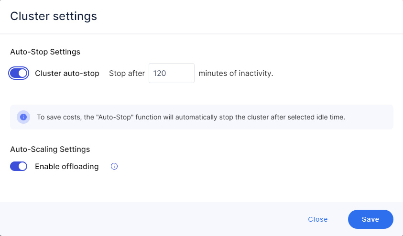Click the info icon in the Auto-Stop notice banner
Screen dimensions: 403x236
click(23, 117)
